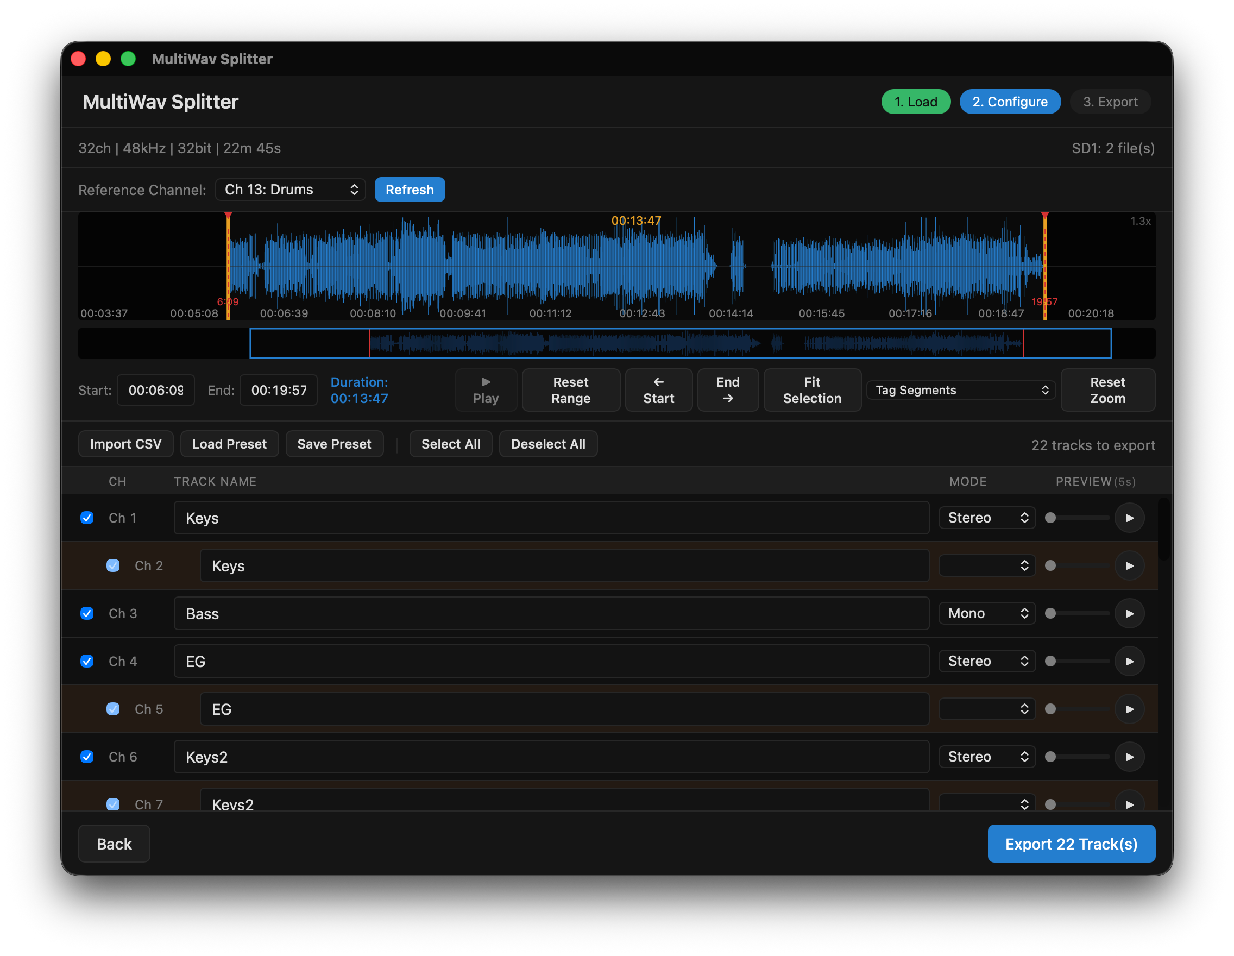Click Refresh next to Reference Channel
Screen dimensions: 1234x956
pos(409,189)
